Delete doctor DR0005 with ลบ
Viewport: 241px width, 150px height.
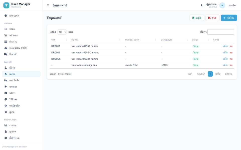(x=231, y=59)
